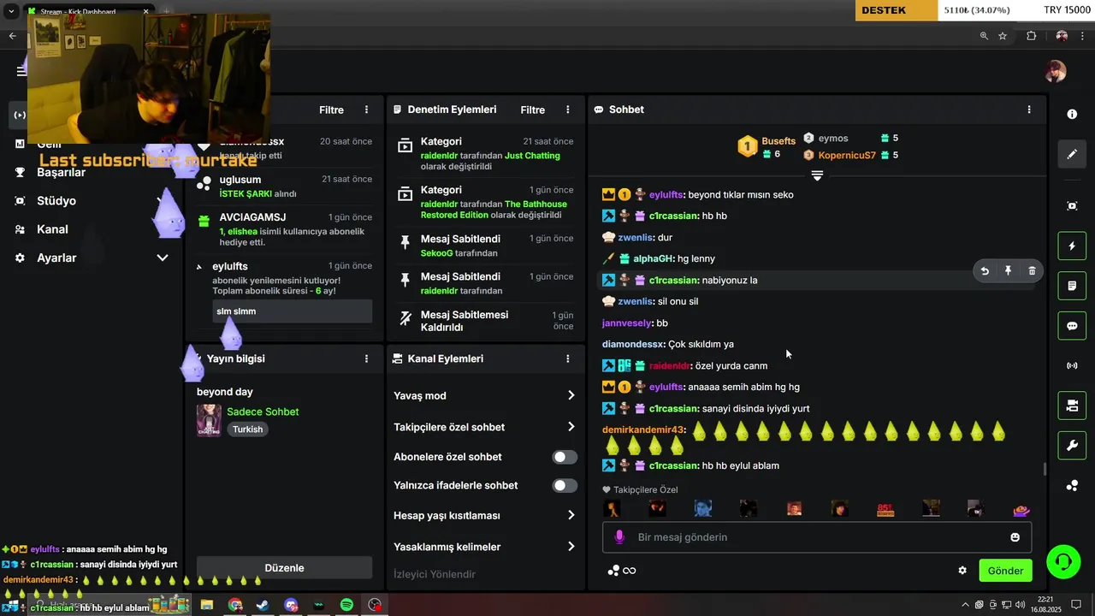
Task: Click the screenshot capture icon in right sidebar
Action: point(1072,205)
